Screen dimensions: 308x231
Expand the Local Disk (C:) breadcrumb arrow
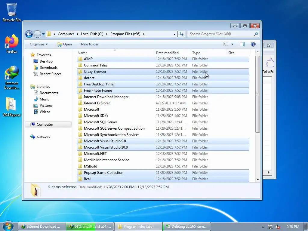pyautogui.click(x=107, y=34)
